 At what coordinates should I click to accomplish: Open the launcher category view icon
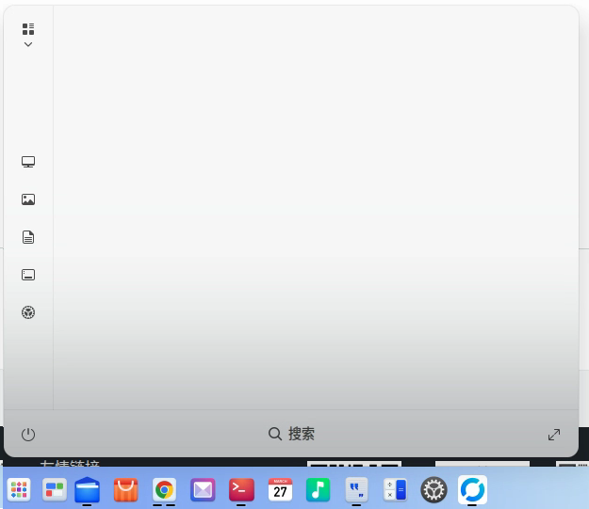pos(28,29)
